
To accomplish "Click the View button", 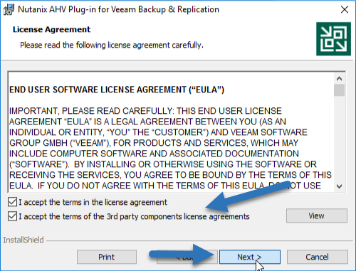I will (x=317, y=216).
